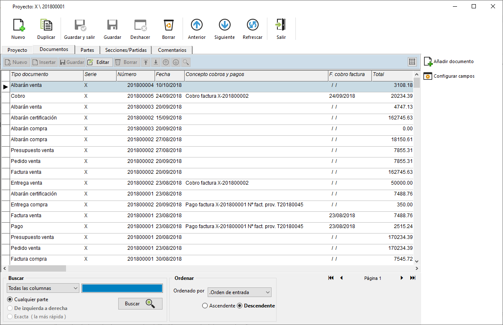Screen dimensions: 503x325
Task: Go to previous project with Anterior
Action: coord(197,29)
